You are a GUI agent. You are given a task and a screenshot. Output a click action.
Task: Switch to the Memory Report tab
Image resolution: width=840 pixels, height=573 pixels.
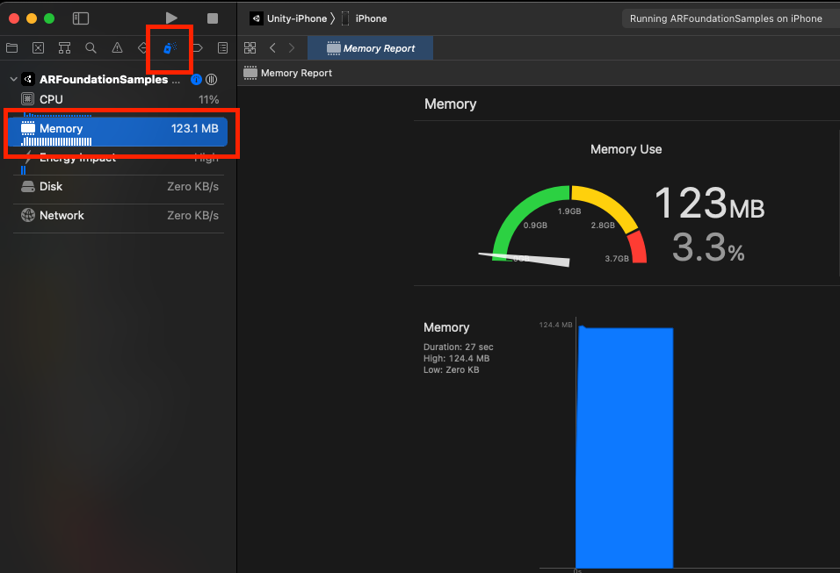pos(370,48)
